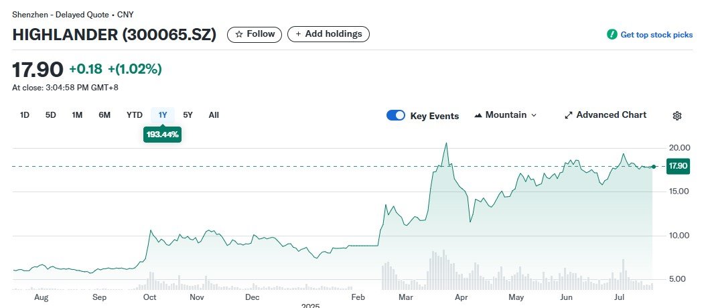The image size is (704, 308).
Task: Open chart settings gear icon
Action: pyautogui.click(x=677, y=116)
